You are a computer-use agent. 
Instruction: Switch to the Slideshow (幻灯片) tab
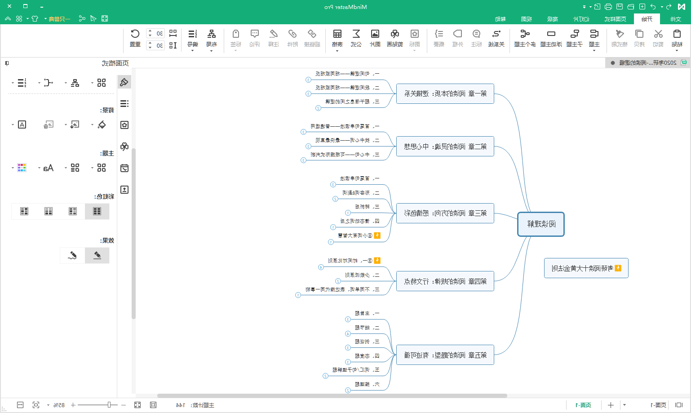[x=581, y=19]
